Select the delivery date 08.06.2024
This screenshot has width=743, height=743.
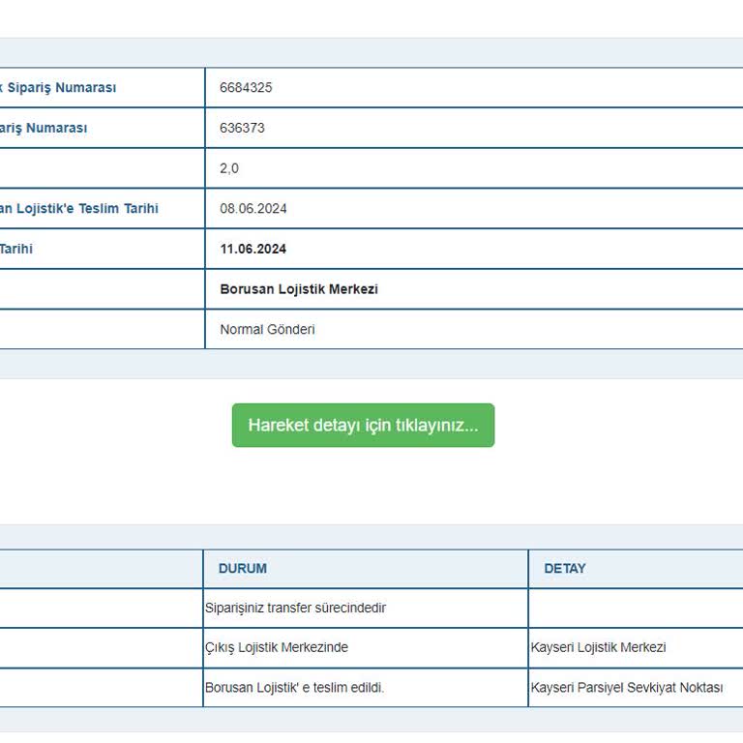point(253,209)
